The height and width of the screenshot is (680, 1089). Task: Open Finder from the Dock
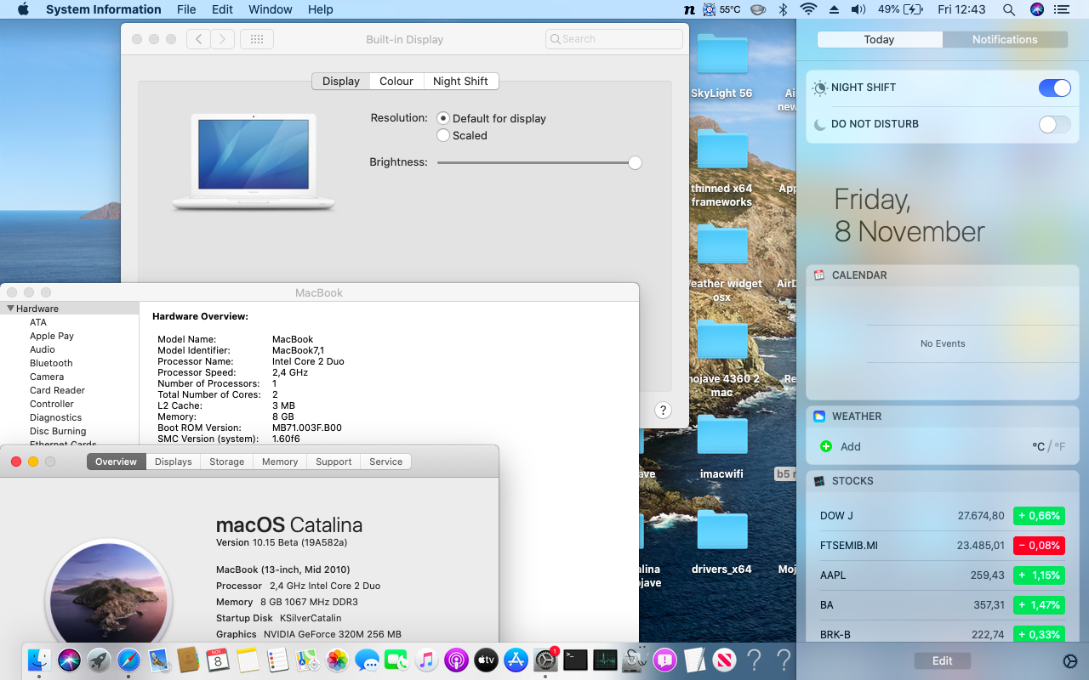(x=39, y=660)
